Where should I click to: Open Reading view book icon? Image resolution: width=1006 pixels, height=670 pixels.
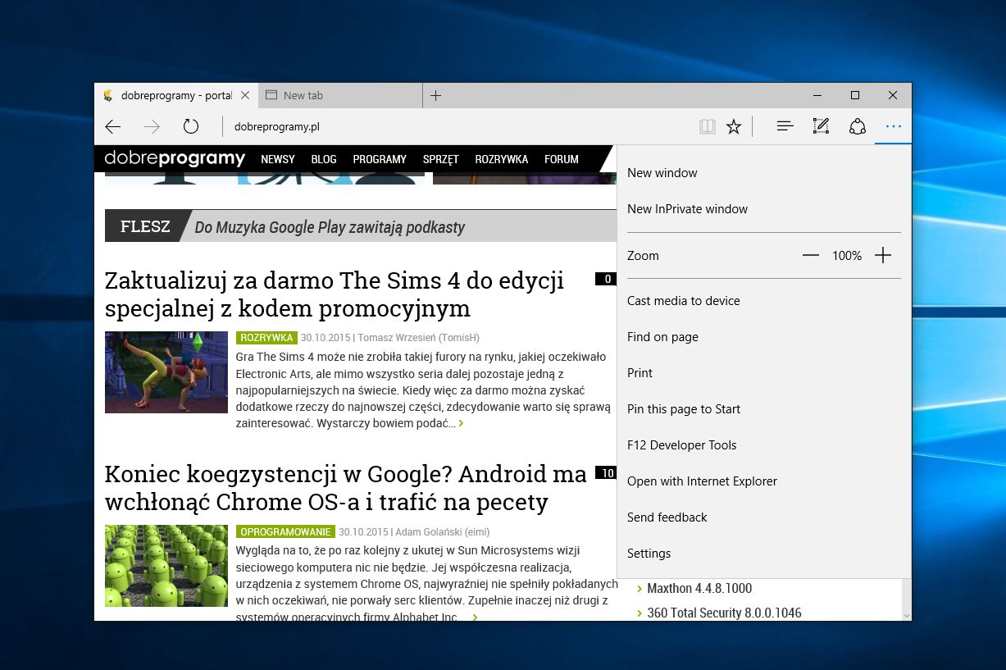coord(707,126)
